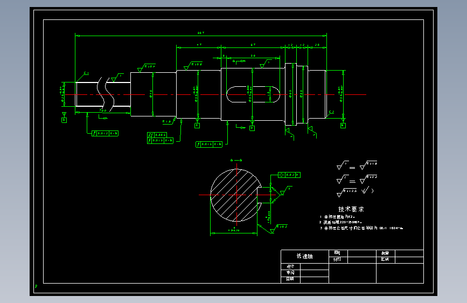Click the overall length dimension at top
The image size is (467, 303).
click(x=201, y=33)
